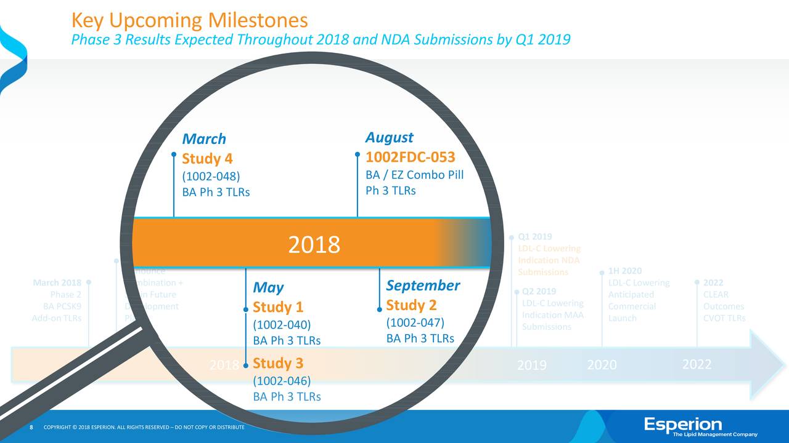789x443 pixels.
Task: Click the 'May' heading
Action: 268,288
